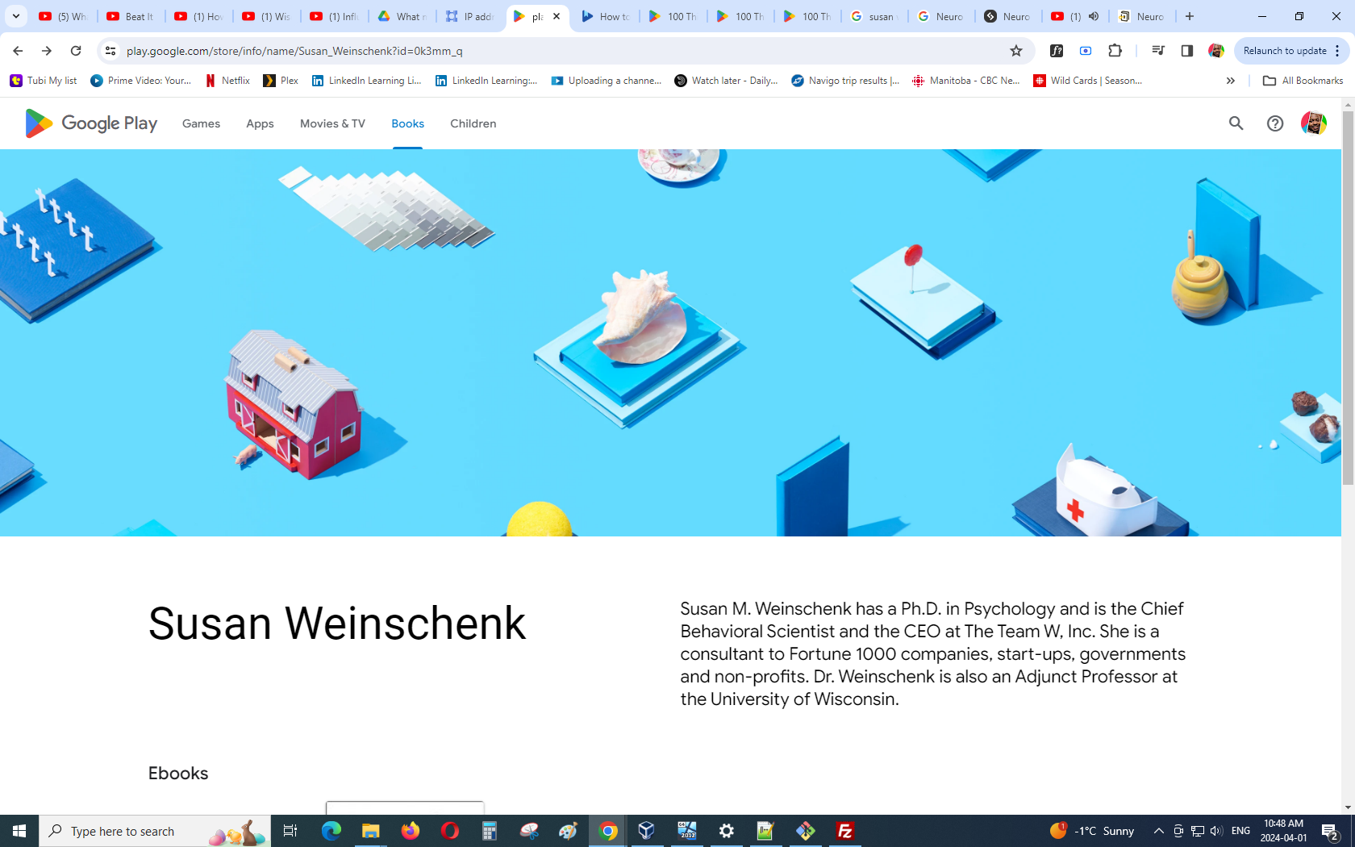This screenshot has width=1355, height=847.
Task: Open the Help center question mark icon
Action: 1274,123
